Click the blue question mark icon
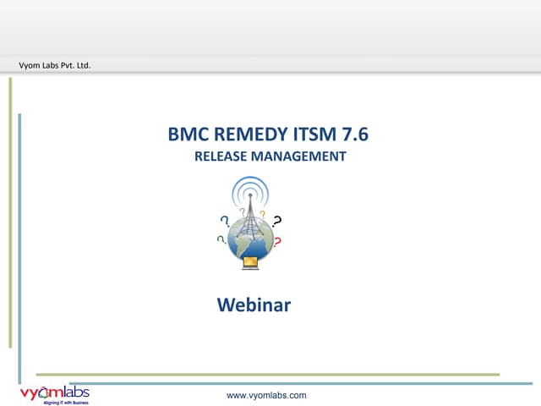 point(225,221)
